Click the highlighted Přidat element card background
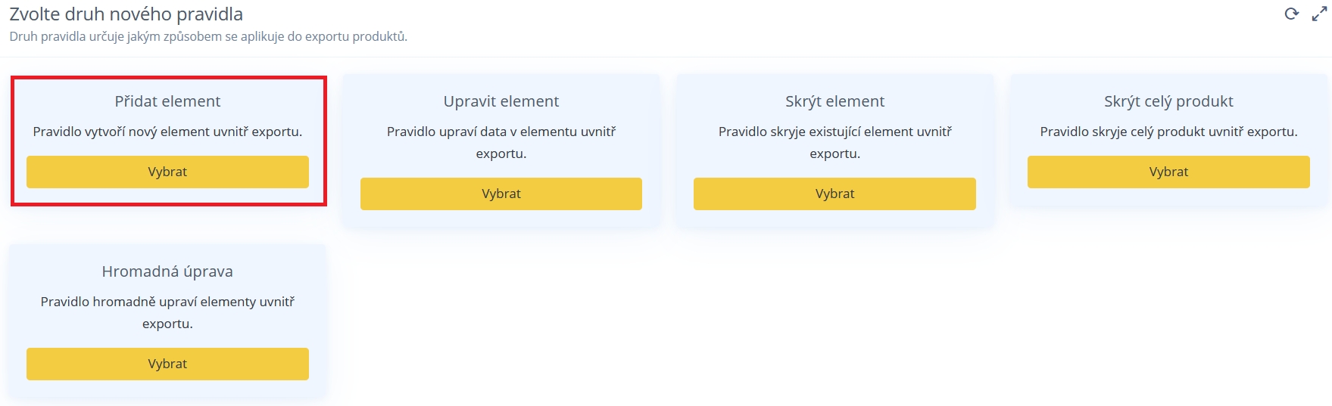The height and width of the screenshot is (406, 1332). 168,141
